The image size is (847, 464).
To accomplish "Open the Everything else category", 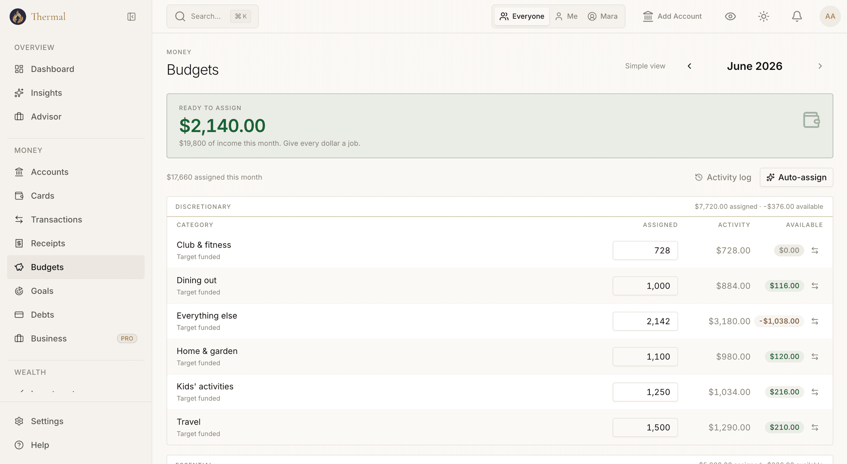I will (207, 315).
